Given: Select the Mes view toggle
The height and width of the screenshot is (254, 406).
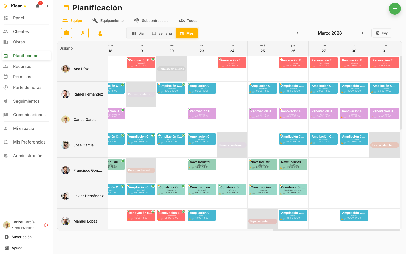Looking at the screenshot, I should [187, 33].
